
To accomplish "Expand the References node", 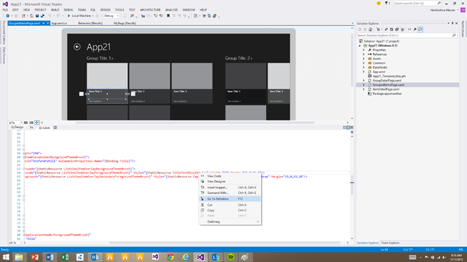I will pos(364,55).
